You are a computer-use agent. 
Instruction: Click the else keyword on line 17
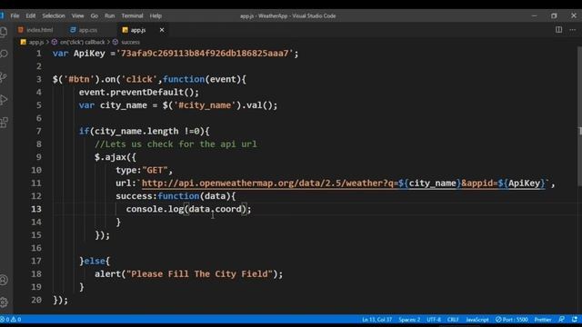coord(95,261)
